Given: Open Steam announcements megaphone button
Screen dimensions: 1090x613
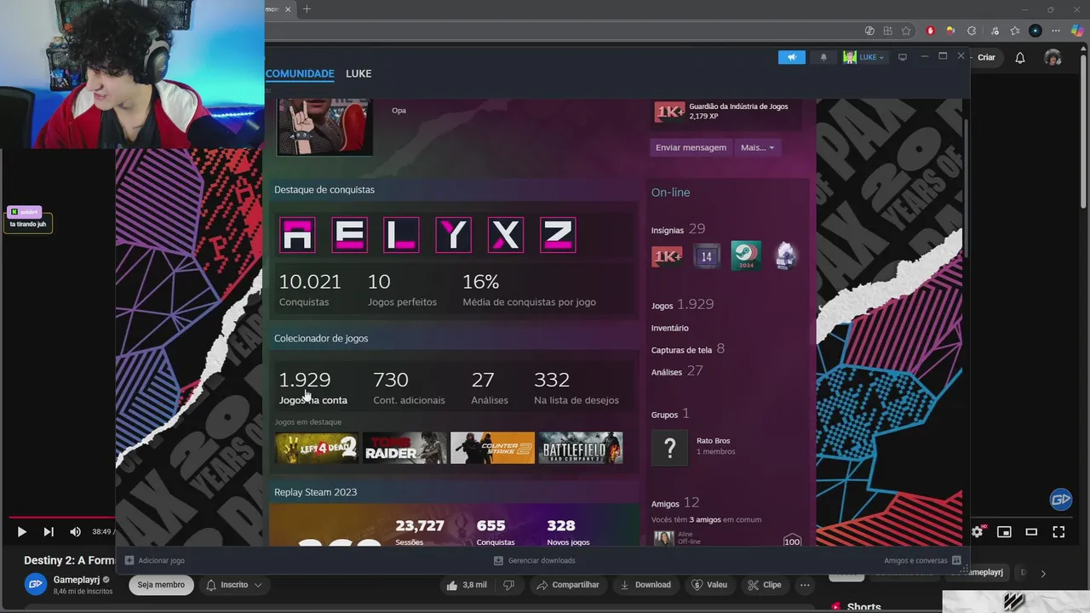Looking at the screenshot, I should pyautogui.click(x=791, y=57).
